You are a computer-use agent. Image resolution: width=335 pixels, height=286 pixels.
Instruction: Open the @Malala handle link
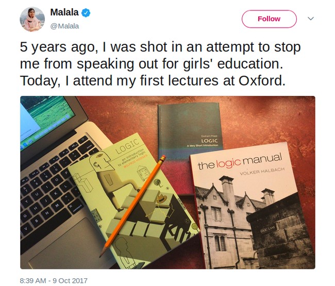[64, 25]
